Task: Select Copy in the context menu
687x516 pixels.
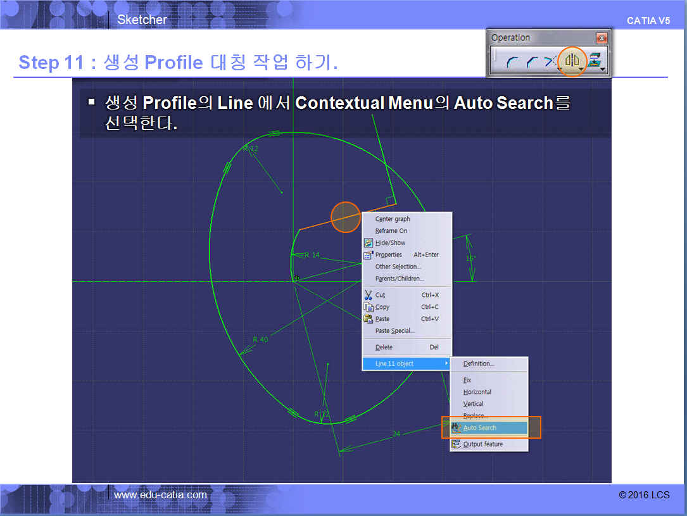Action: (382, 307)
